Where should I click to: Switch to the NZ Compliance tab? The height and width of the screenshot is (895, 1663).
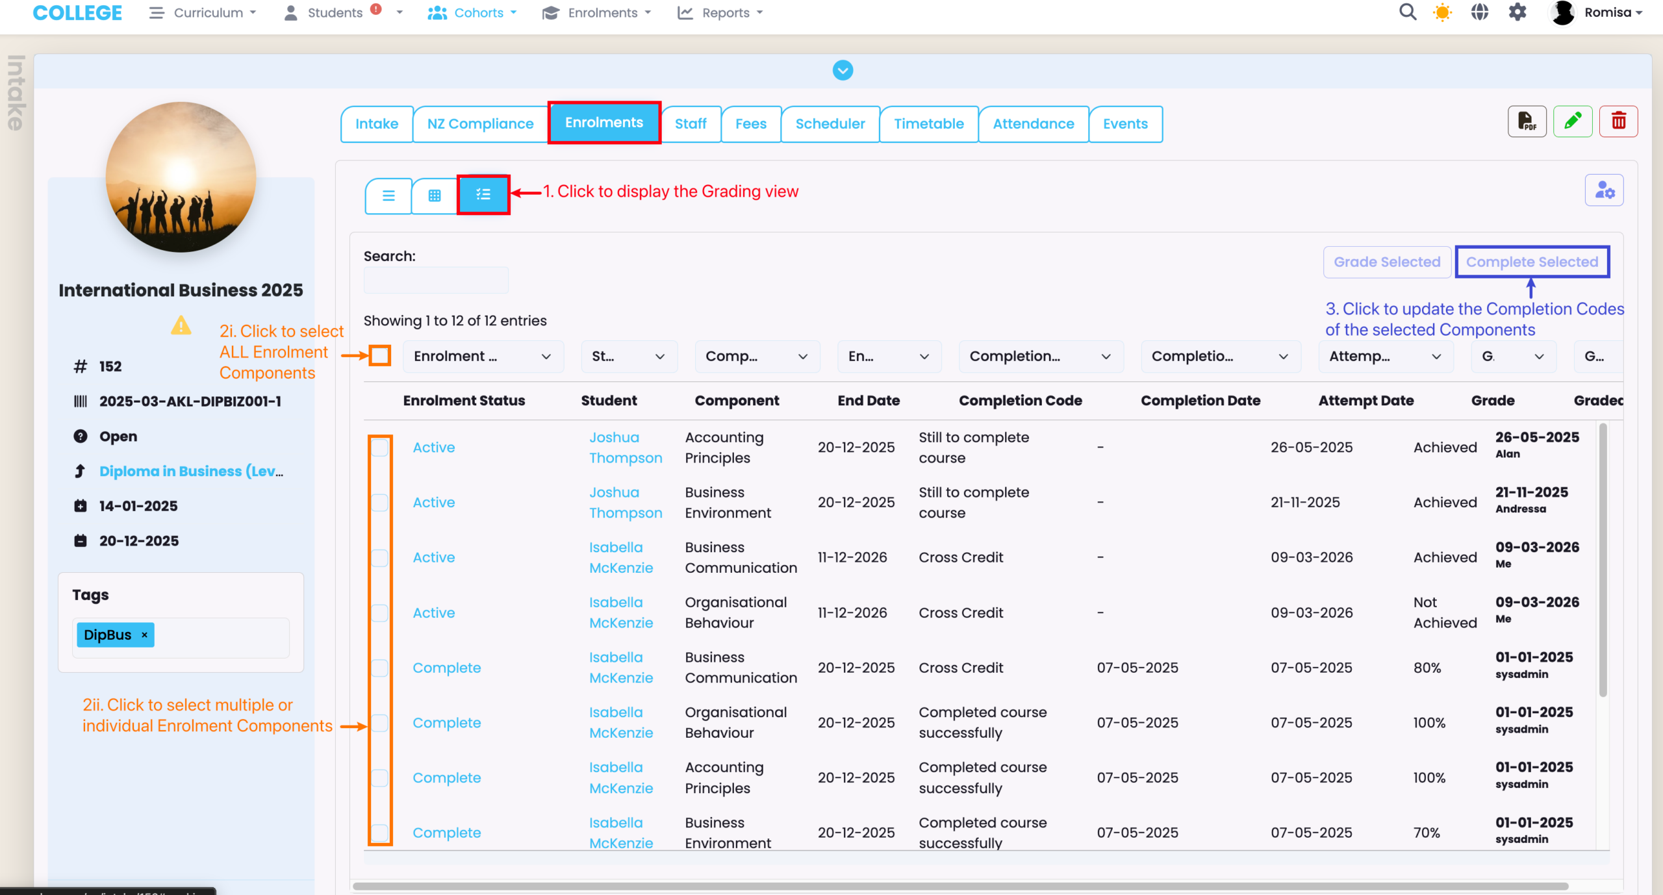480,124
